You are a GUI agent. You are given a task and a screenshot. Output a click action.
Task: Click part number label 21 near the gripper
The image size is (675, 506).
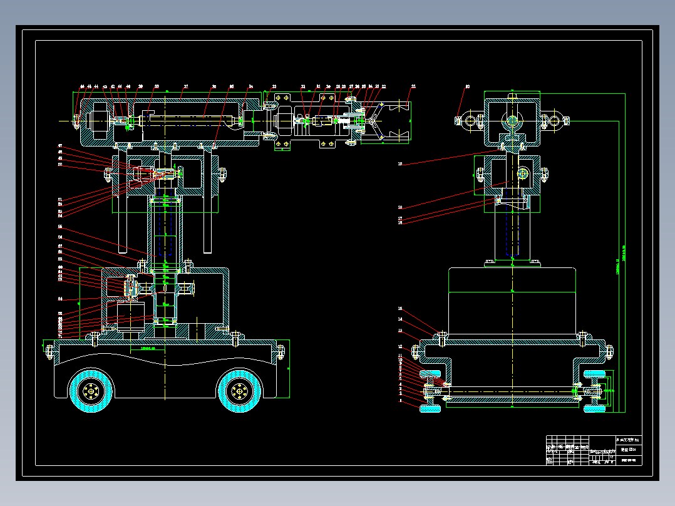413,86
